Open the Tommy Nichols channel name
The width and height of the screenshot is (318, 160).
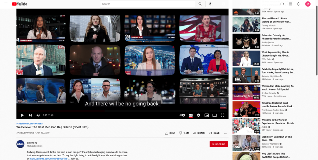coord(269,25)
